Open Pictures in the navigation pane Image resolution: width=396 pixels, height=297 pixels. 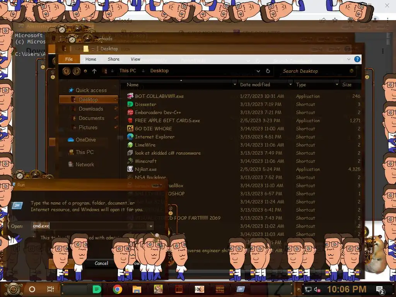click(x=88, y=128)
